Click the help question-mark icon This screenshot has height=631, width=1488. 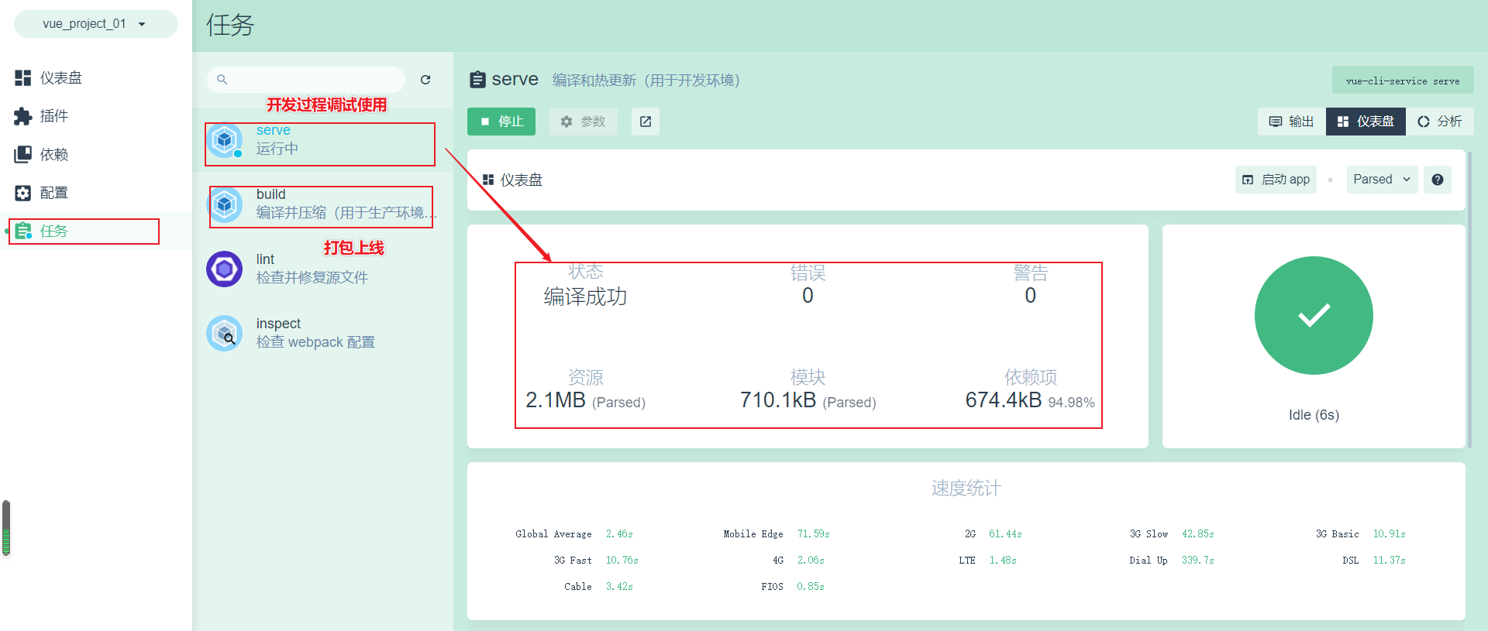(x=1438, y=180)
